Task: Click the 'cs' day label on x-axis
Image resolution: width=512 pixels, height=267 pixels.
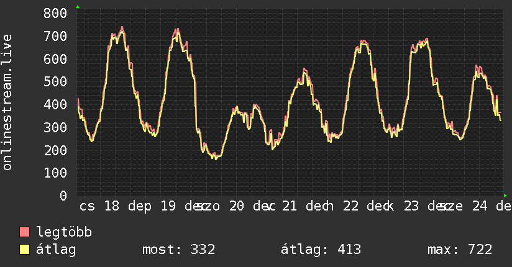Action: point(87,207)
